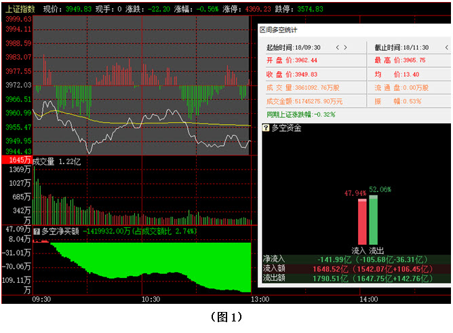Step the 截止时间 back with left arrow
The width and height of the screenshot is (453, 333).
(433, 47)
